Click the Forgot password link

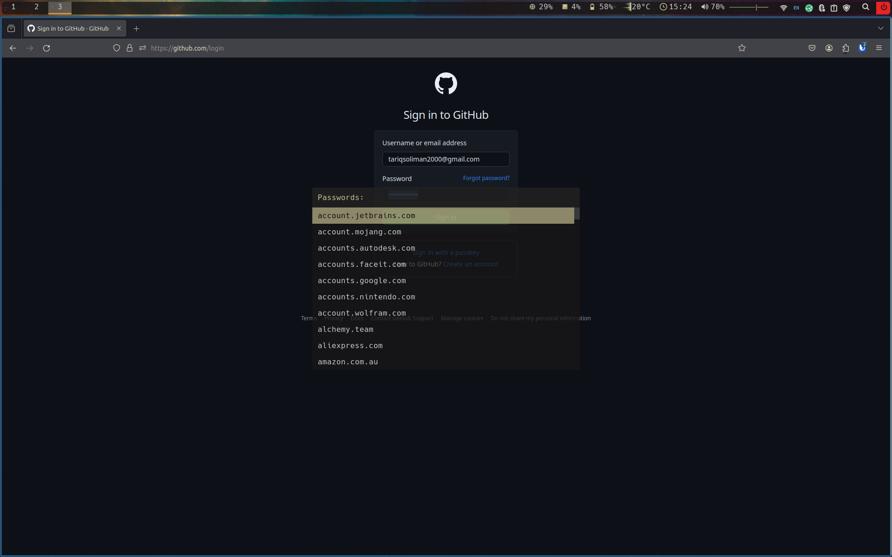pyautogui.click(x=486, y=178)
